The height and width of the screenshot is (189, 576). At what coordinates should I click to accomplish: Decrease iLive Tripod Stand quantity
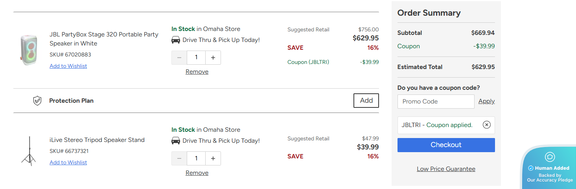(x=179, y=158)
